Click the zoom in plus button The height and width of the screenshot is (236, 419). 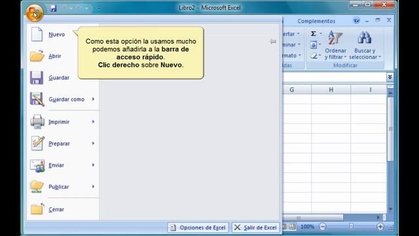click(x=380, y=227)
